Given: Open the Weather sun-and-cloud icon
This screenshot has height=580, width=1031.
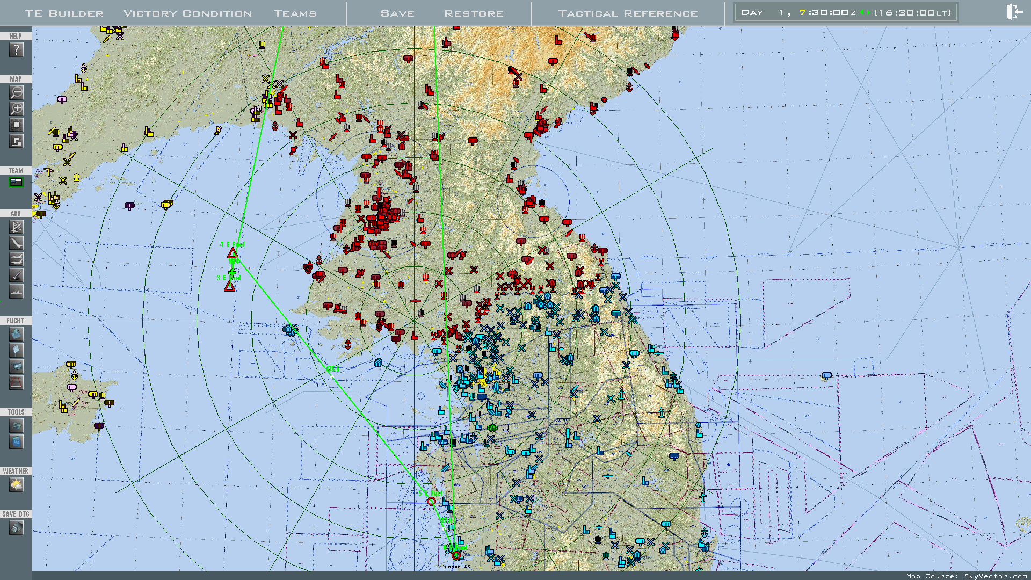Looking at the screenshot, I should click(x=16, y=485).
